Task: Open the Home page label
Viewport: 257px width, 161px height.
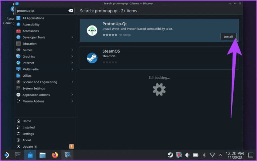Action: (27, 121)
